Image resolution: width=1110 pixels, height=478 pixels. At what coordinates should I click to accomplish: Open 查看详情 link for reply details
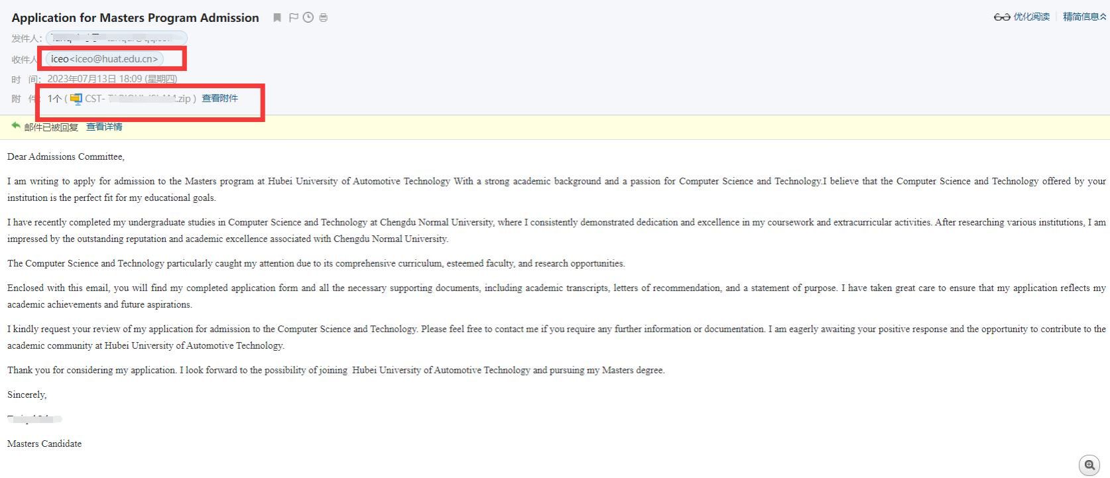click(x=104, y=127)
